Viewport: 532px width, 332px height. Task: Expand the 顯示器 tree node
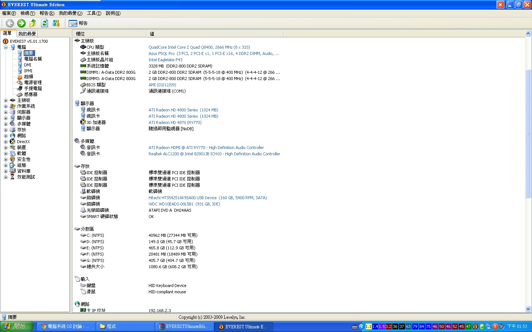(6, 118)
